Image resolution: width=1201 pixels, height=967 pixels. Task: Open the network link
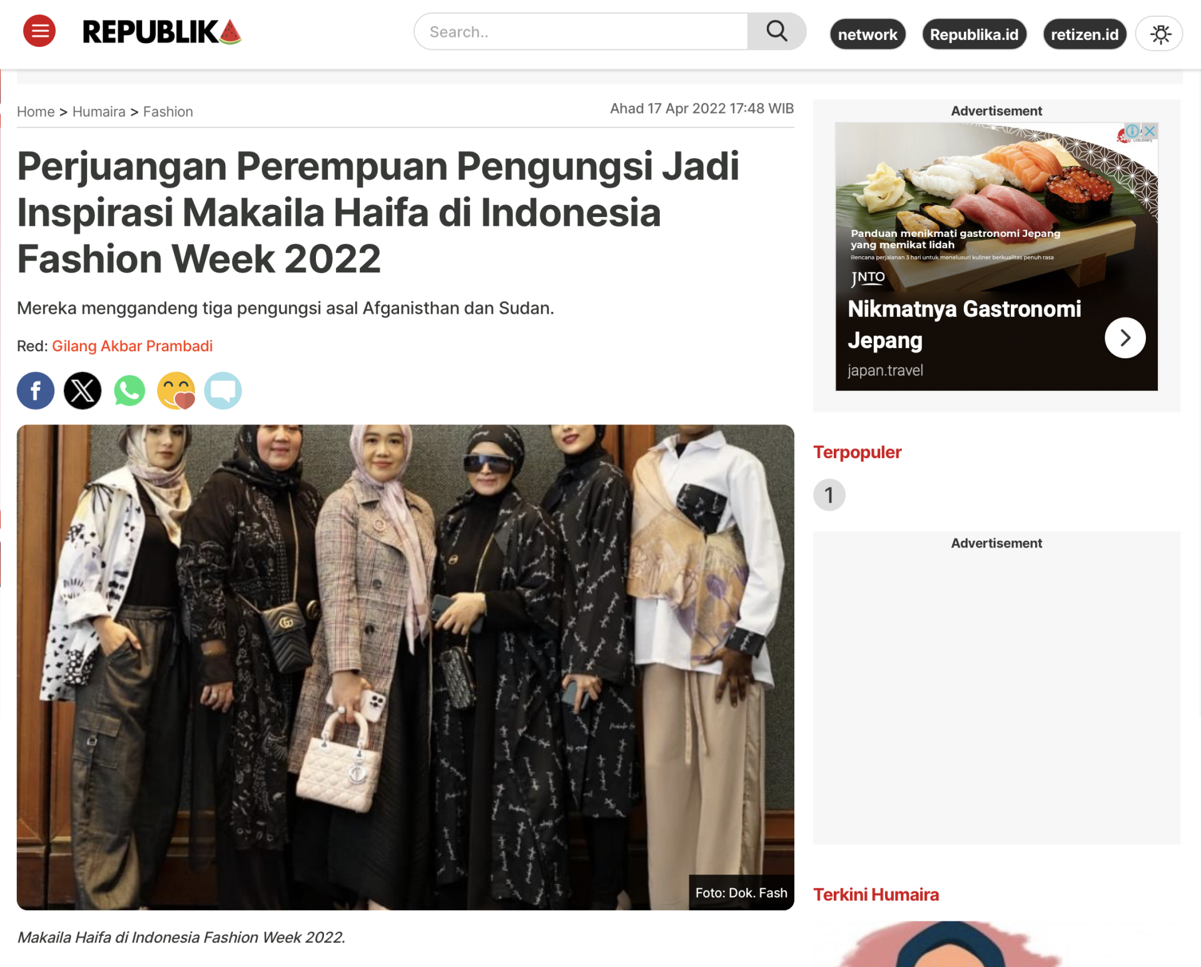pos(868,34)
